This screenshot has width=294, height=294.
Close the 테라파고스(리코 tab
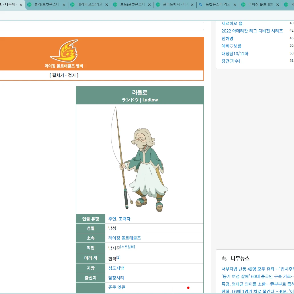click(107, 5)
